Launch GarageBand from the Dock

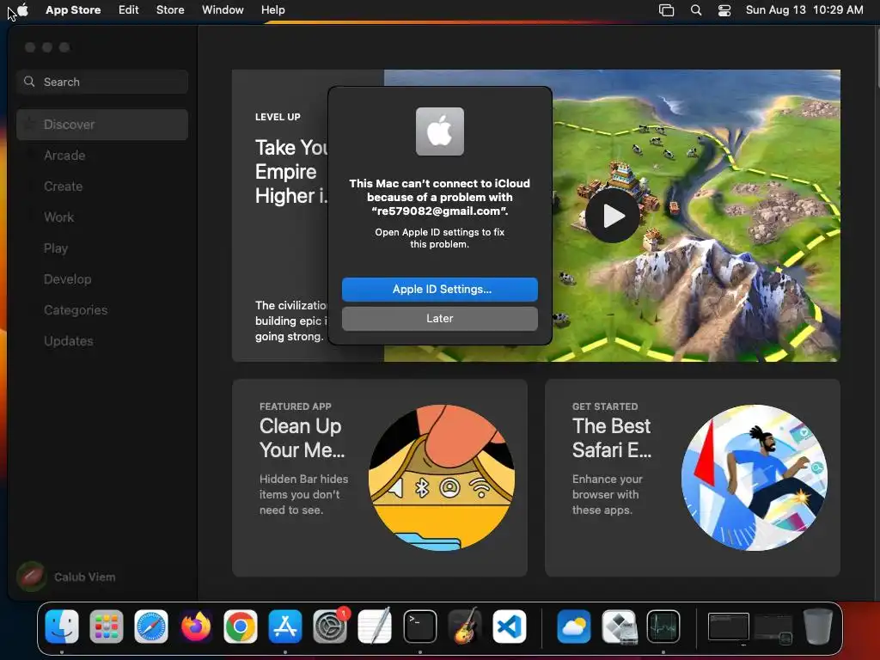point(465,626)
